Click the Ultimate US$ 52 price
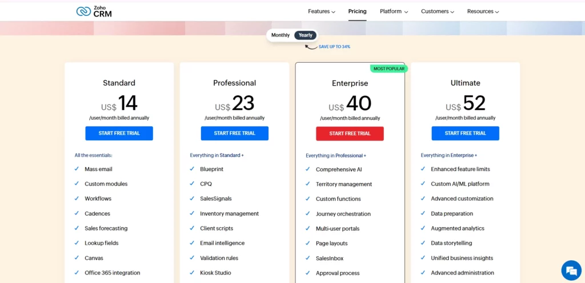 (x=465, y=103)
